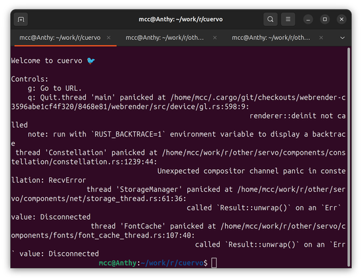Switch to the ~/work/r/cuervo tab
The height and width of the screenshot is (280, 362).
60,38
